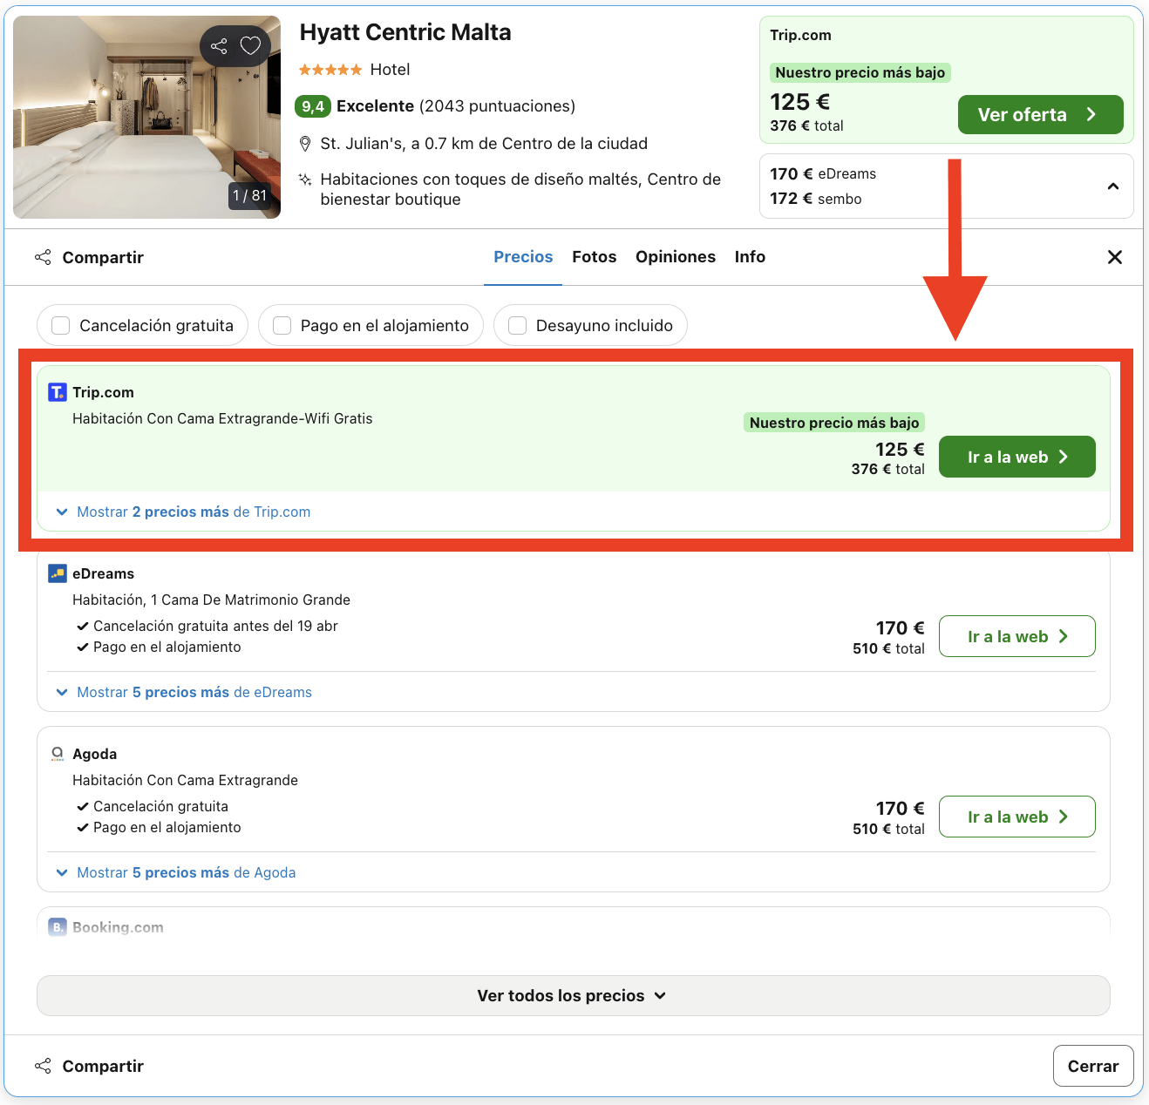Tick the Desayuno incluido checkbox
This screenshot has height=1105, width=1149.
click(517, 325)
